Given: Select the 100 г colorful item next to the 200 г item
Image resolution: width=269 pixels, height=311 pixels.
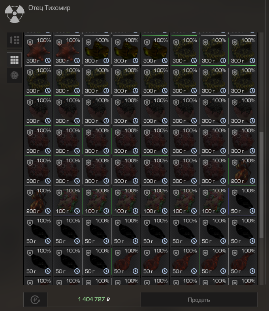Looking at the screenshot, I should (x=67, y=201).
